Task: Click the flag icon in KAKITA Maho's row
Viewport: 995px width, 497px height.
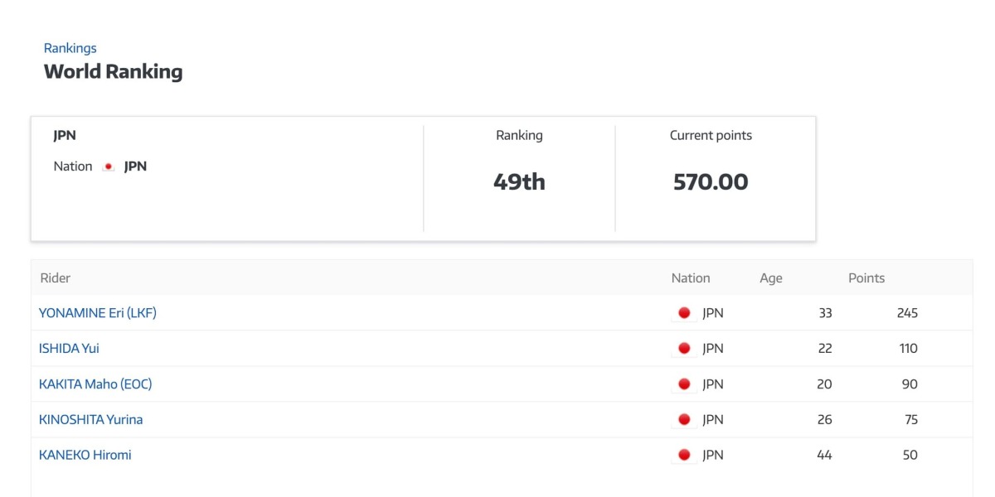Action: coord(684,384)
